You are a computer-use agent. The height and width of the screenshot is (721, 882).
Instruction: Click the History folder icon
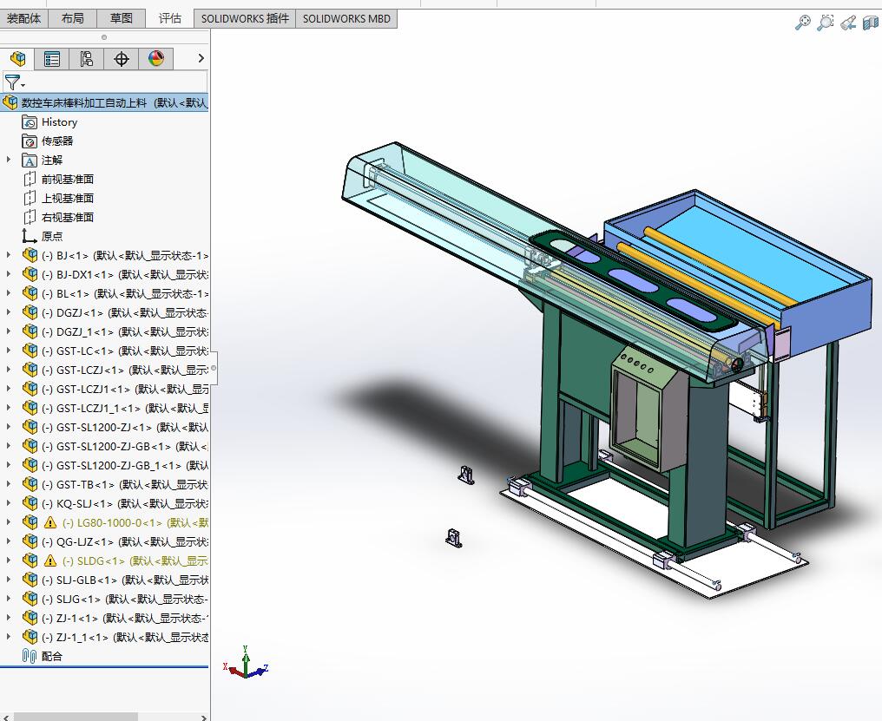click(30, 122)
